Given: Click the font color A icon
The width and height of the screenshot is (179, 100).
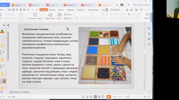Looking at the screenshot, I should click(x=91, y=18).
